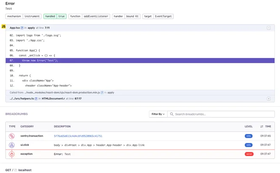Click the icon next to localhost

click(16, 170)
